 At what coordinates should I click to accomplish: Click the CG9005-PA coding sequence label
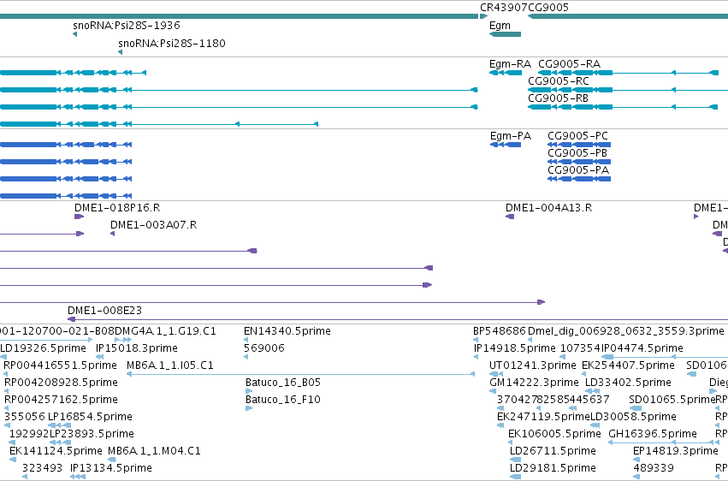coord(578,170)
